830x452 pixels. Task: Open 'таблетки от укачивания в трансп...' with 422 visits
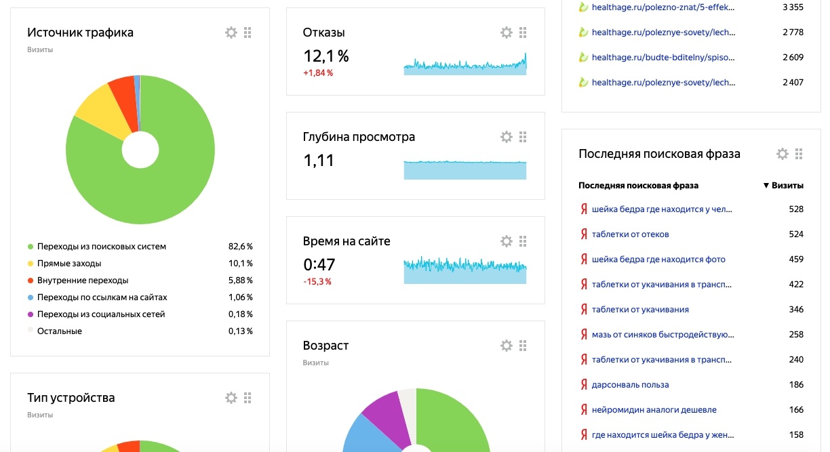(663, 285)
